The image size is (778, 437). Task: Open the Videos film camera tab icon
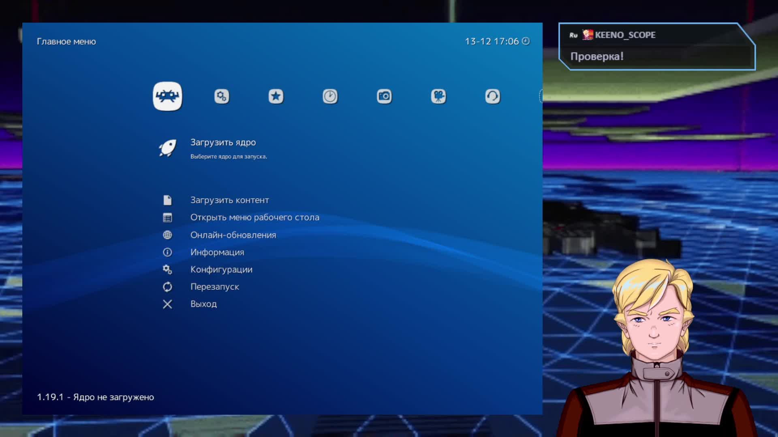(438, 96)
